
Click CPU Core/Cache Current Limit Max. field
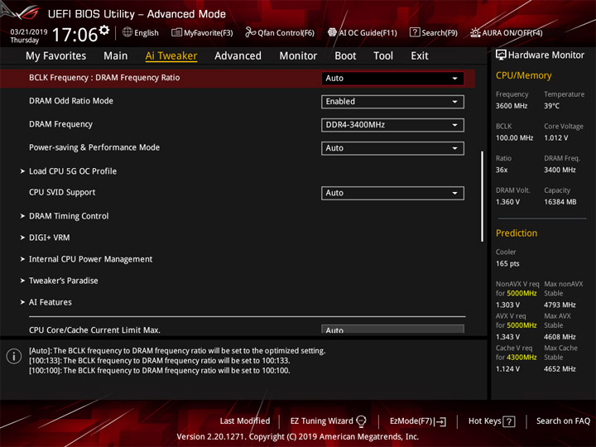click(392, 329)
